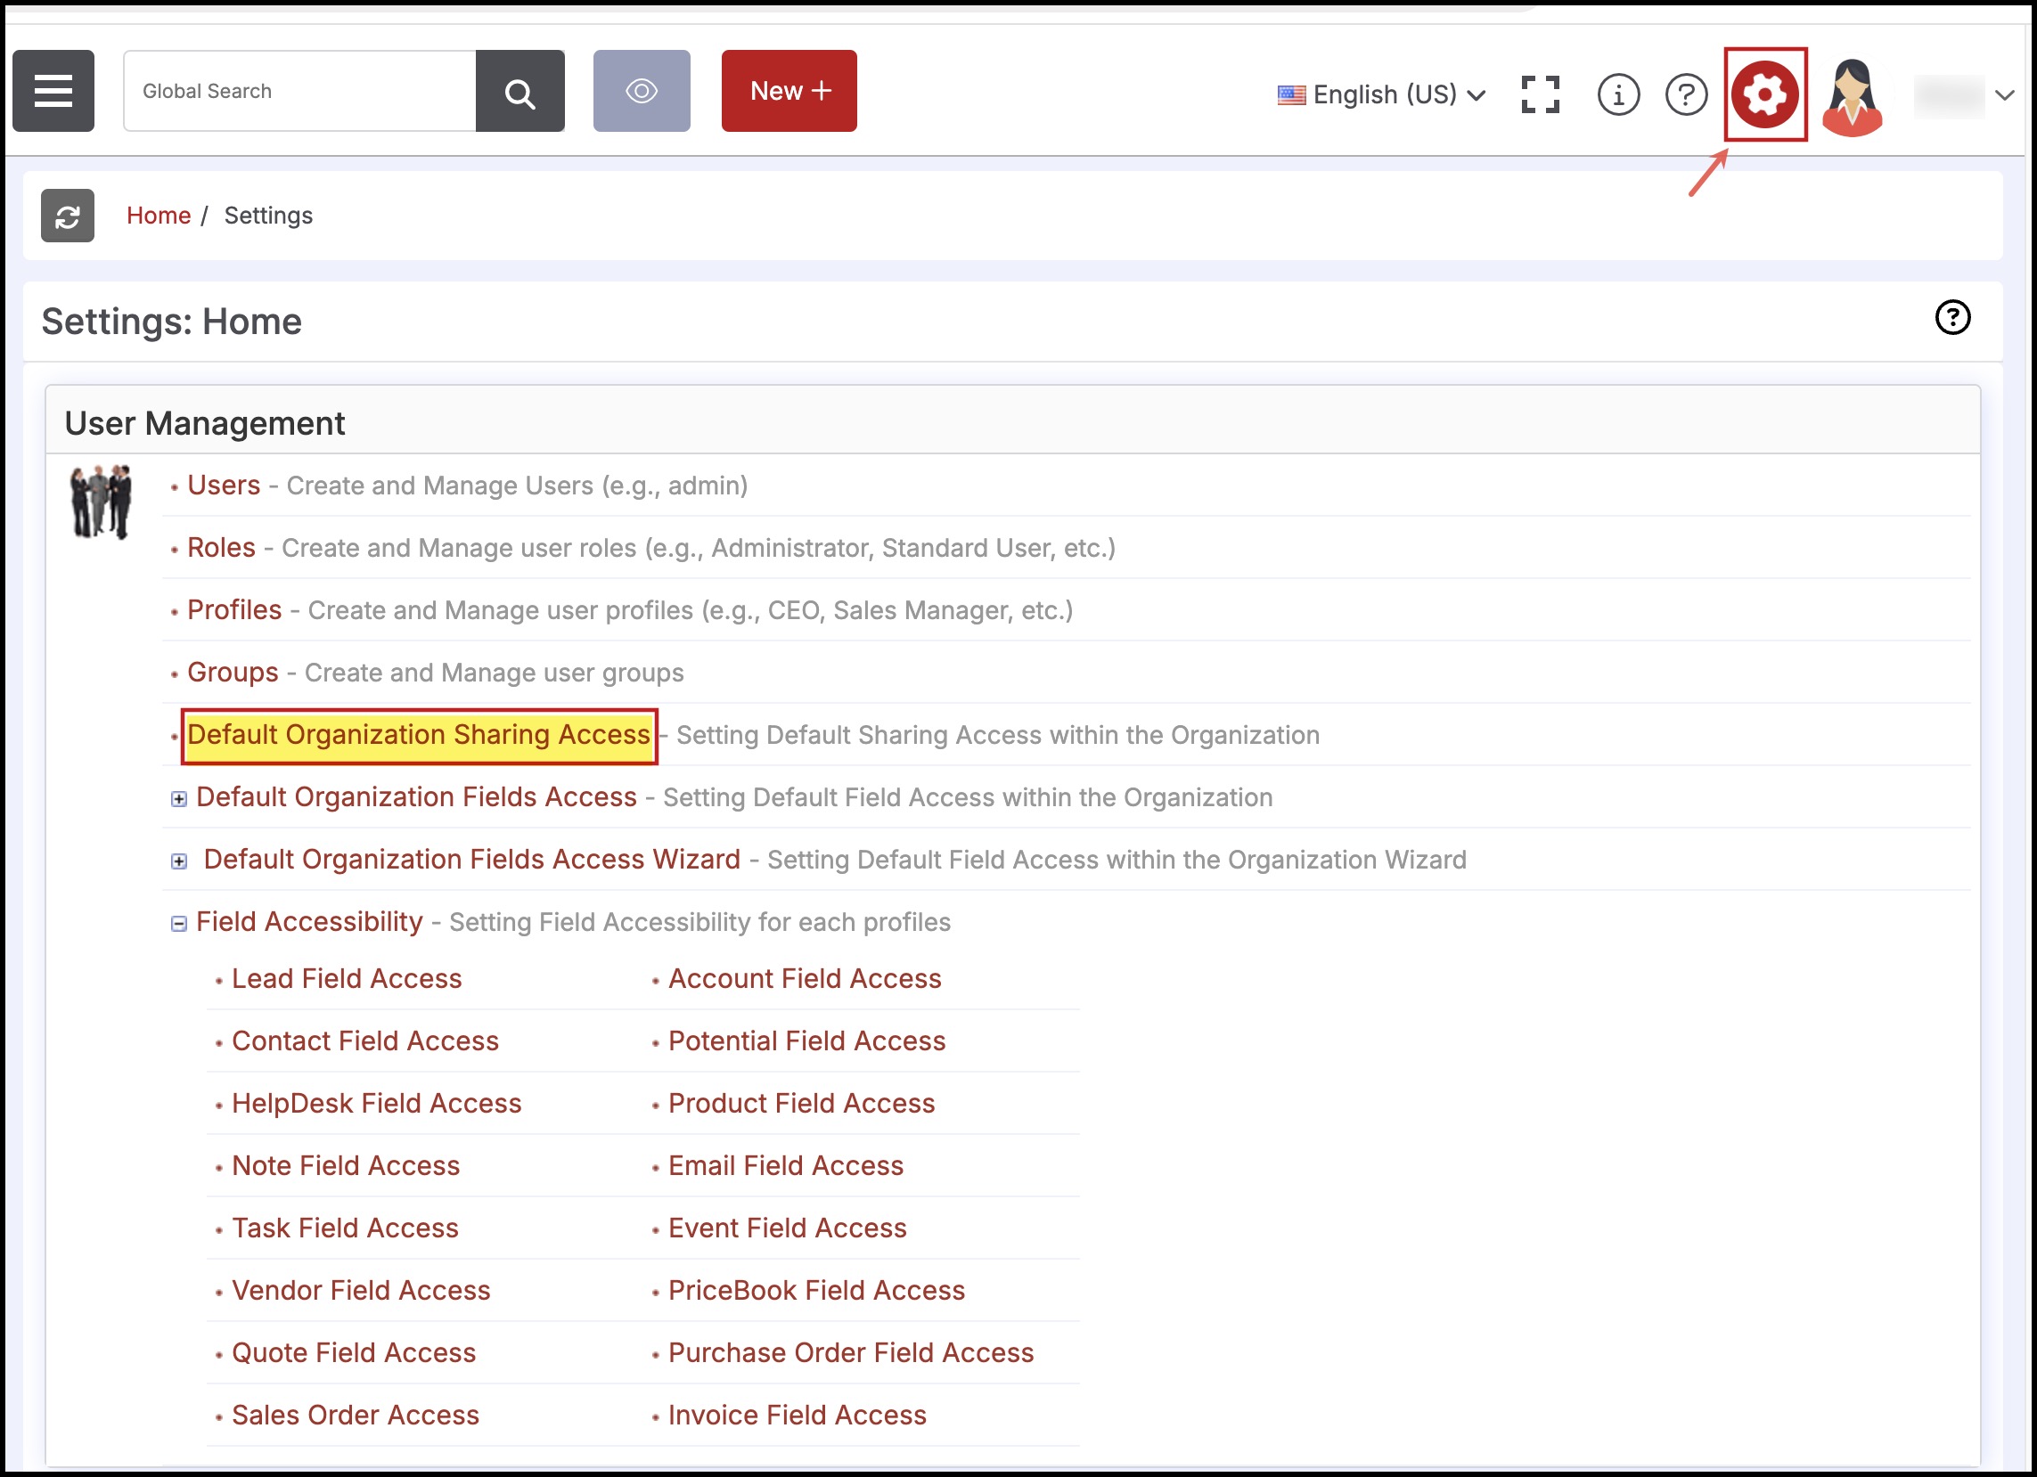Collapse the Field Accessibility section

pyautogui.click(x=179, y=923)
